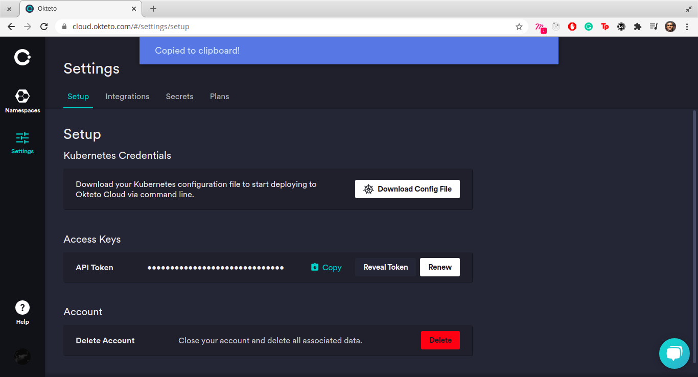Click the media control playlist icon
The image size is (698, 377).
[654, 27]
